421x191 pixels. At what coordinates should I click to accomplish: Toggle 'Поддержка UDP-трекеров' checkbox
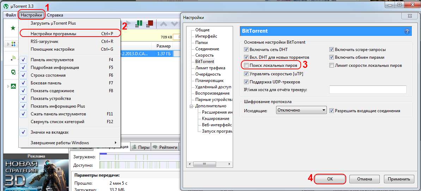(246, 82)
